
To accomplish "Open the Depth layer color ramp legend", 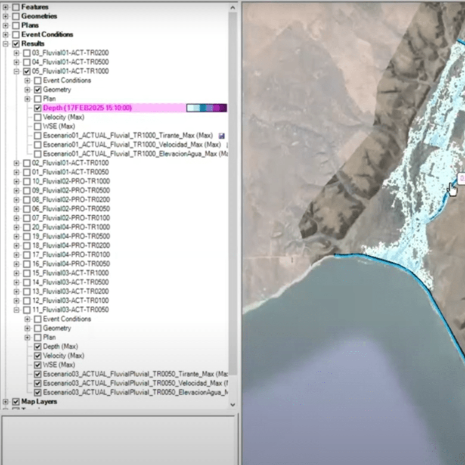I will [206, 108].
